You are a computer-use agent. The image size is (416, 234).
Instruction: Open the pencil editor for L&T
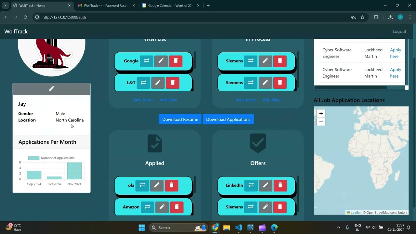point(158,83)
